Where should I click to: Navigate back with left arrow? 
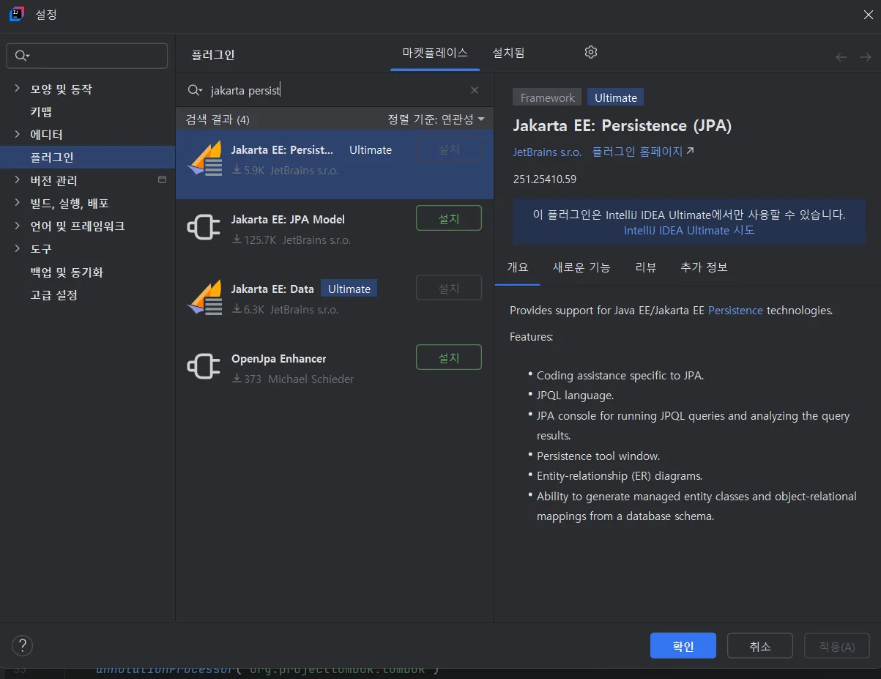pyautogui.click(x=841, y=56)
